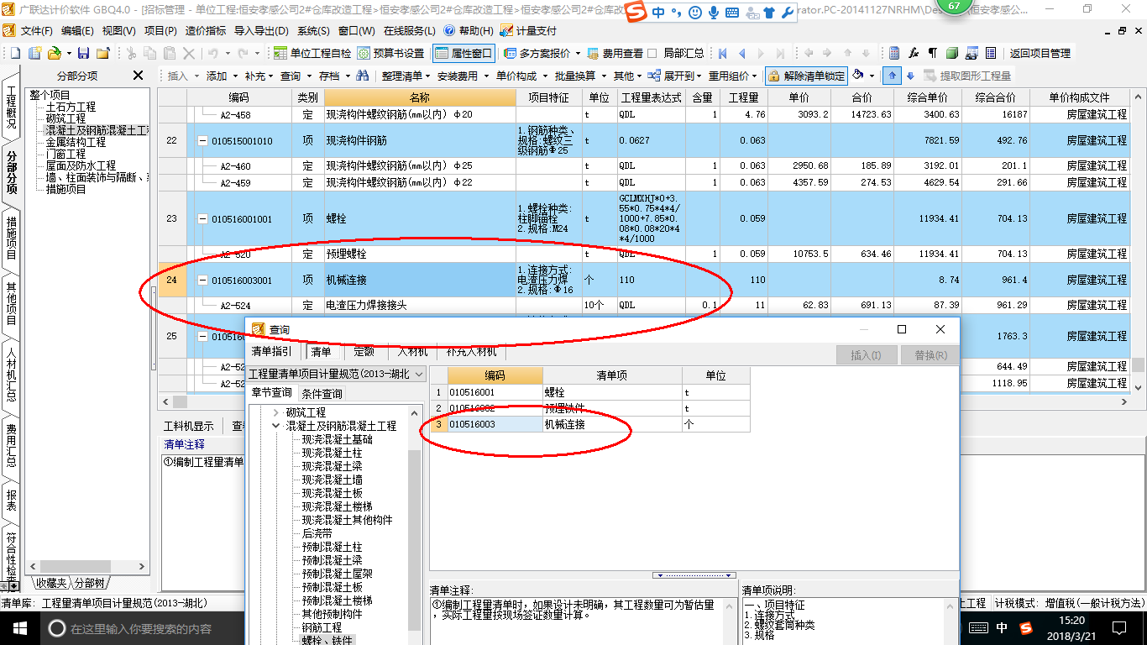Jump to first record arrow
The image size is (1147, 645).
(723, 53)
